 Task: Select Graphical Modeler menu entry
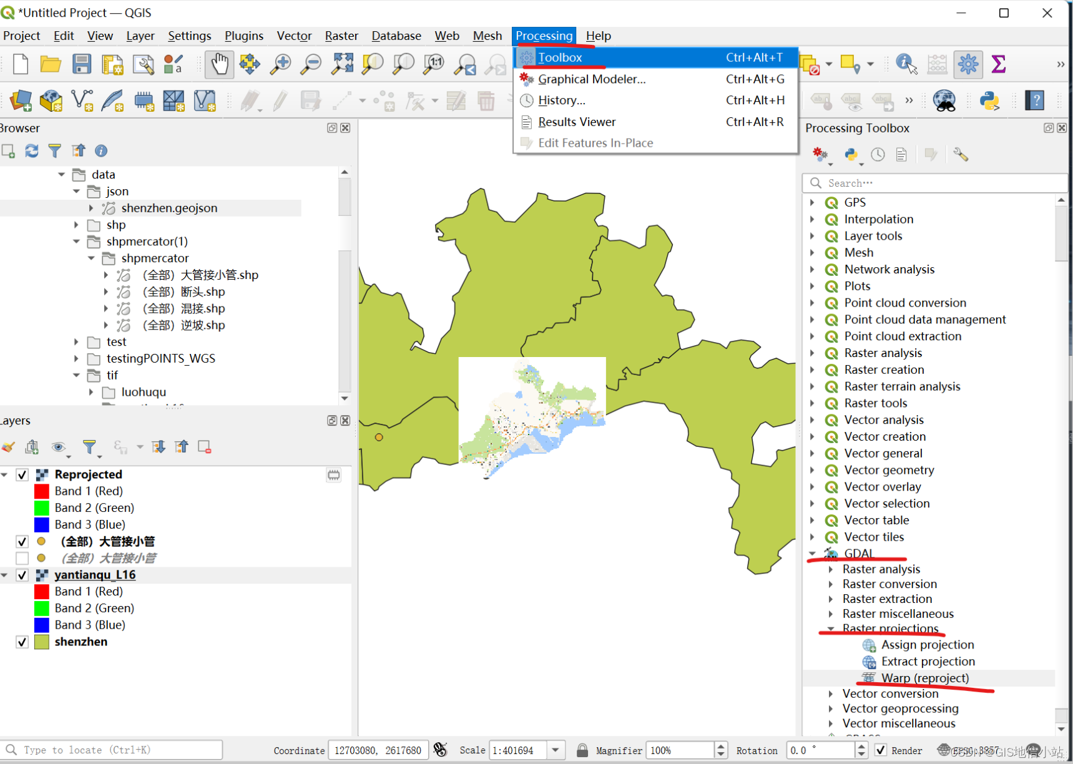pos(655,79)
